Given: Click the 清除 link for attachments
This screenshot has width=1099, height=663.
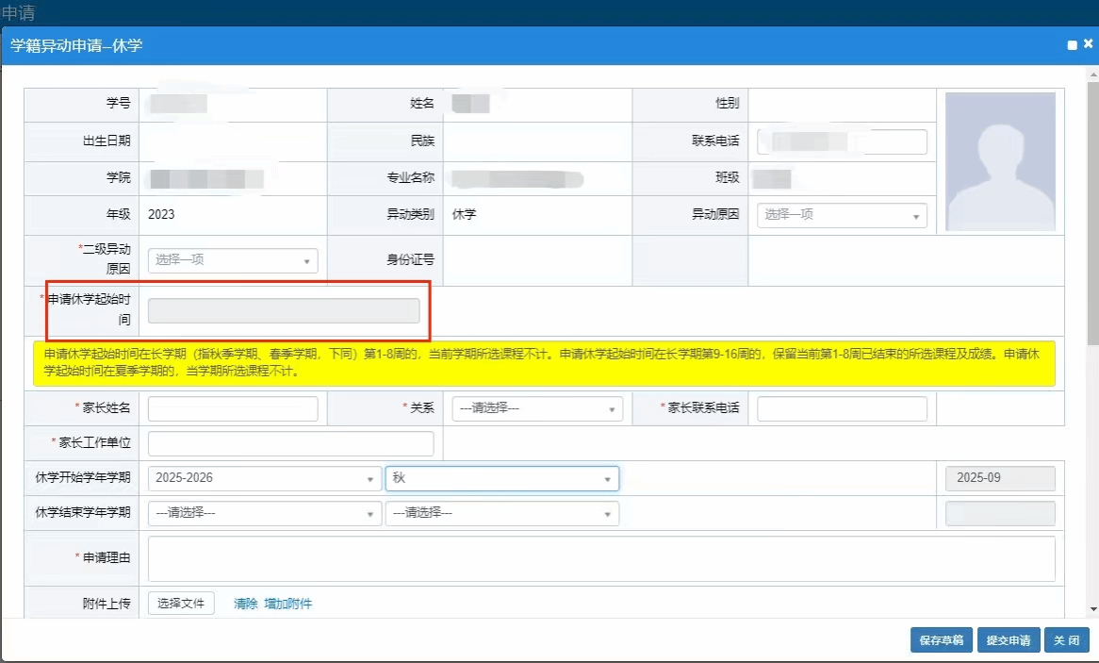Looking at the screenshot, I should pos(245,604).
